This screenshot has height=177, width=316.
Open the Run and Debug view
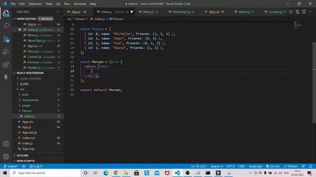pyautogui.click(x=6, y=52)
